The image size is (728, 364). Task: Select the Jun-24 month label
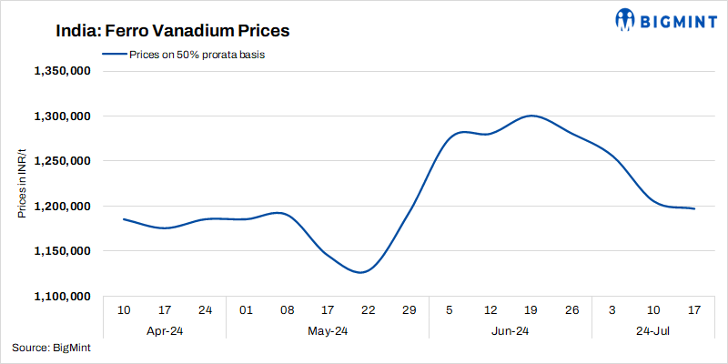pyautogui.click(x=511, y=330)
